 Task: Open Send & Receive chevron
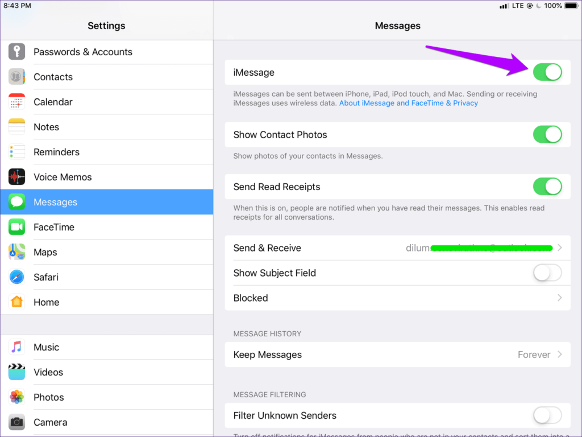[559, 248]
